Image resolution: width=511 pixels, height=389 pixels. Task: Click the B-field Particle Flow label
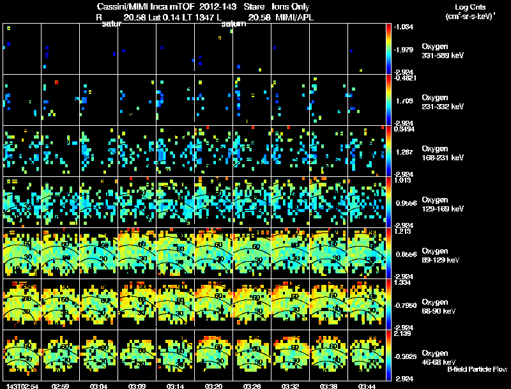tap(477, 369)
